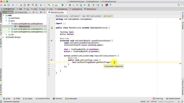This screenshot has height=103, width=184.
Task: Click the Sync toolbar icon
Action: point(8,5)
